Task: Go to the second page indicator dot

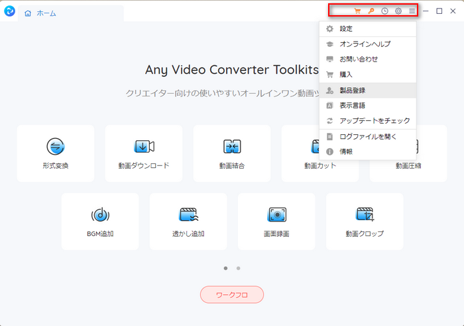Action: pos(239,268)
